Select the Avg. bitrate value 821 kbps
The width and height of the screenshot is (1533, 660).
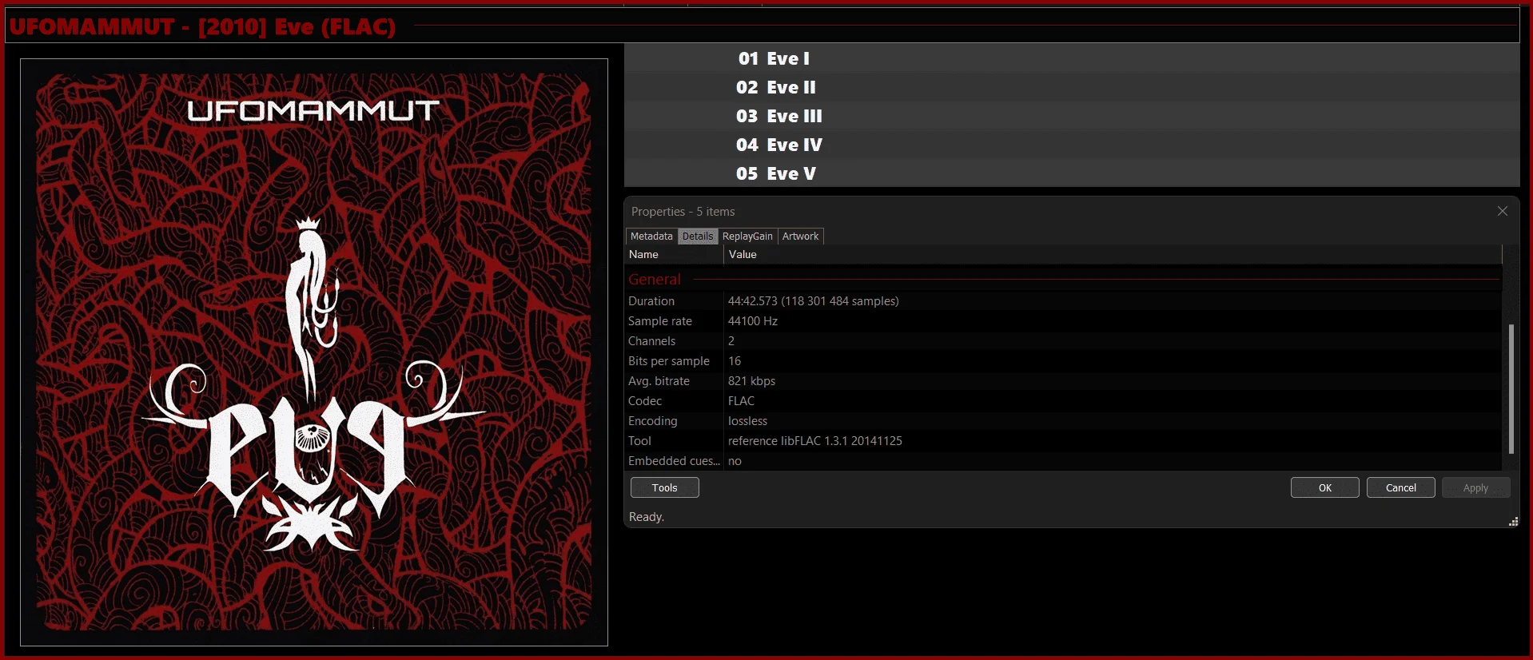point(751,381)
